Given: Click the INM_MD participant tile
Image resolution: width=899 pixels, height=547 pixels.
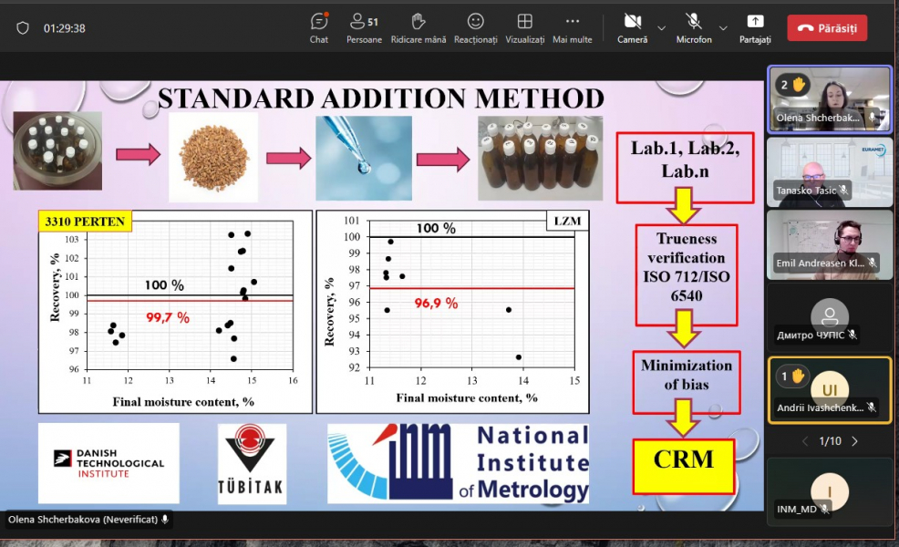Looking at the screenshot, I should (x=830, y=490).
